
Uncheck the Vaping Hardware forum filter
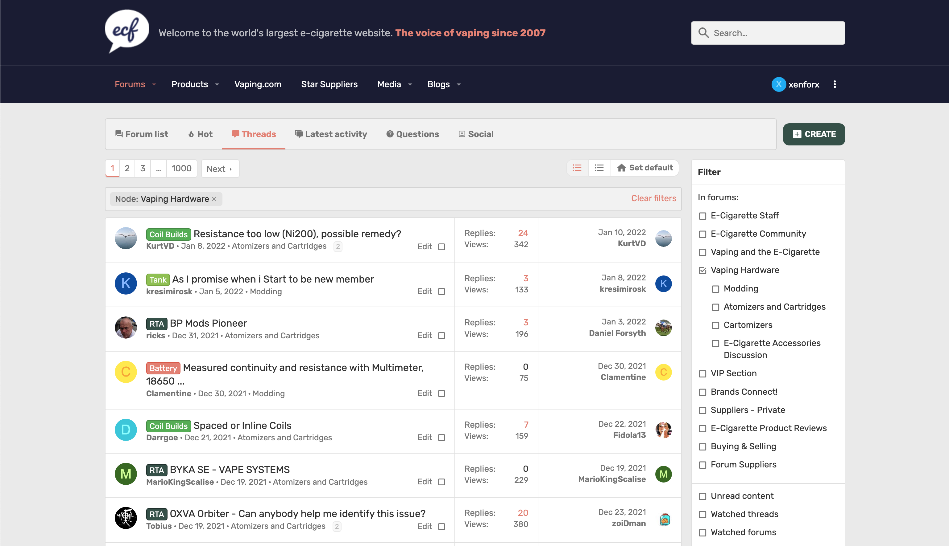click(702, 270)
